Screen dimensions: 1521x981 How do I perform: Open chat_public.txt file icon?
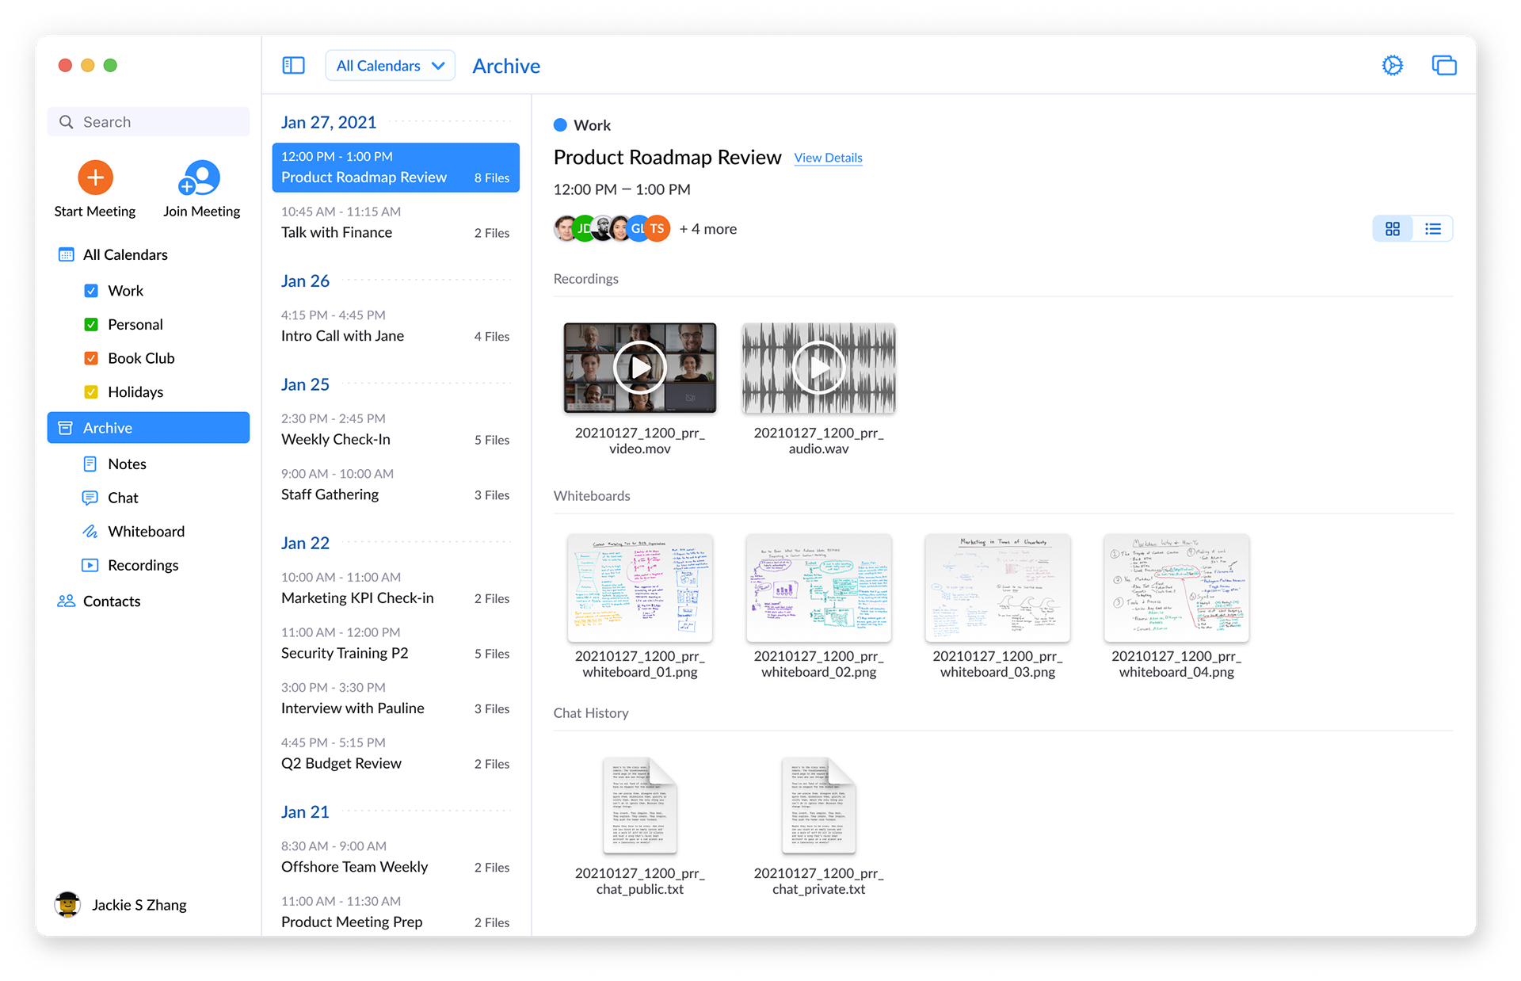(x=640, y=805)
